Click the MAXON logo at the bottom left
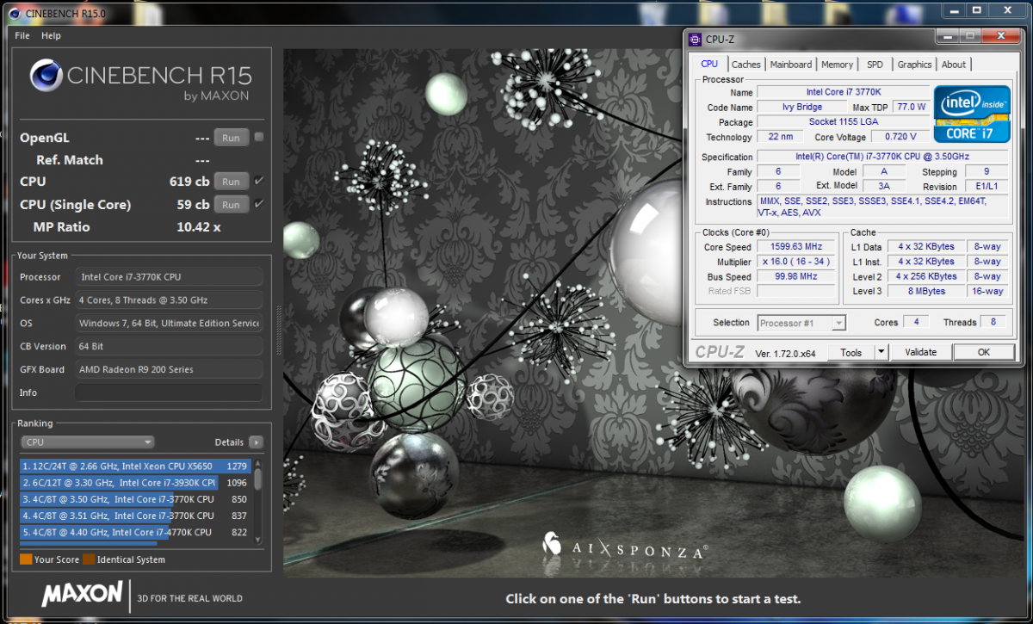This screenshot has height=624, width=1033. click(83, 594)
